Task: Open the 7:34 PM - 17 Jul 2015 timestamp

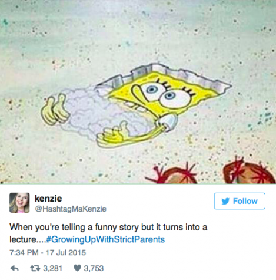Action: click(48, 252)
